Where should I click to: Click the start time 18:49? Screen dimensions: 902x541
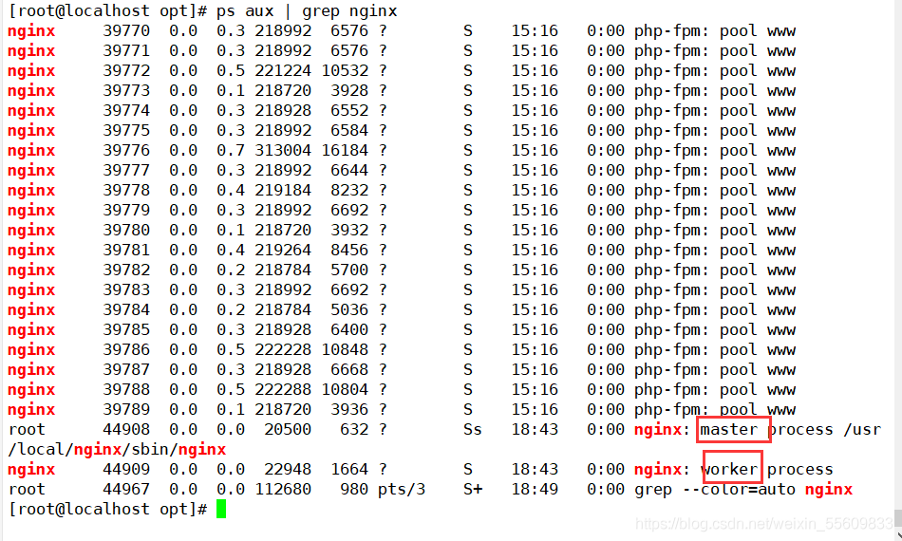(535, 489)
